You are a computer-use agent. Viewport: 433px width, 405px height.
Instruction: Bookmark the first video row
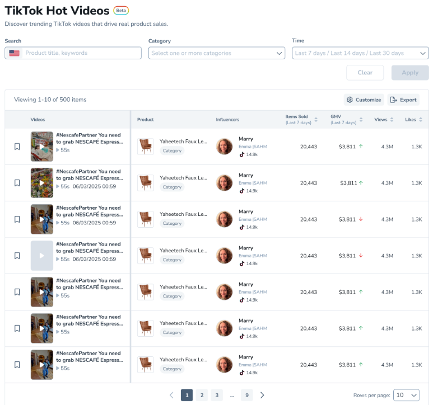tap(17, 147)
